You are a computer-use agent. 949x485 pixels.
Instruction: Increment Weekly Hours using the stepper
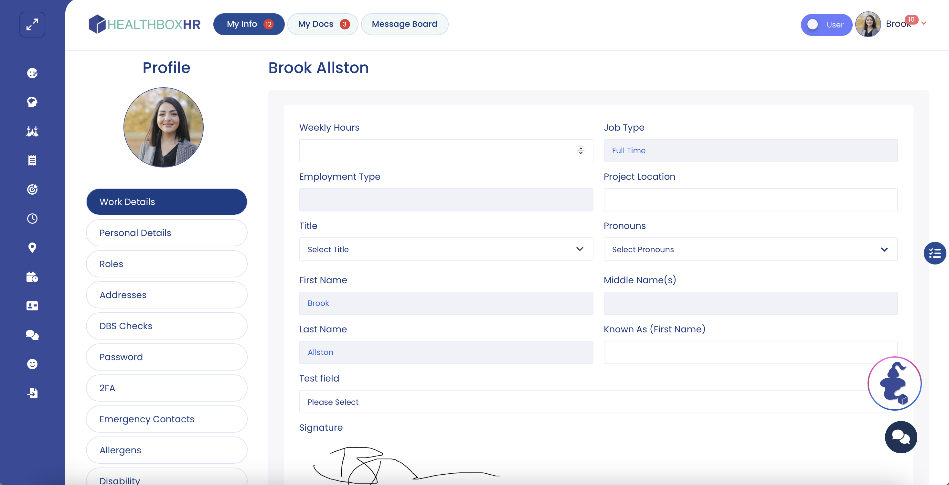tap(580, 148)
